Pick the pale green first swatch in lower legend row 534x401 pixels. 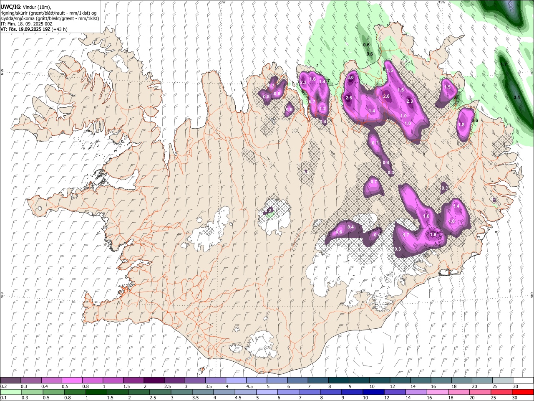pos(11,392)
